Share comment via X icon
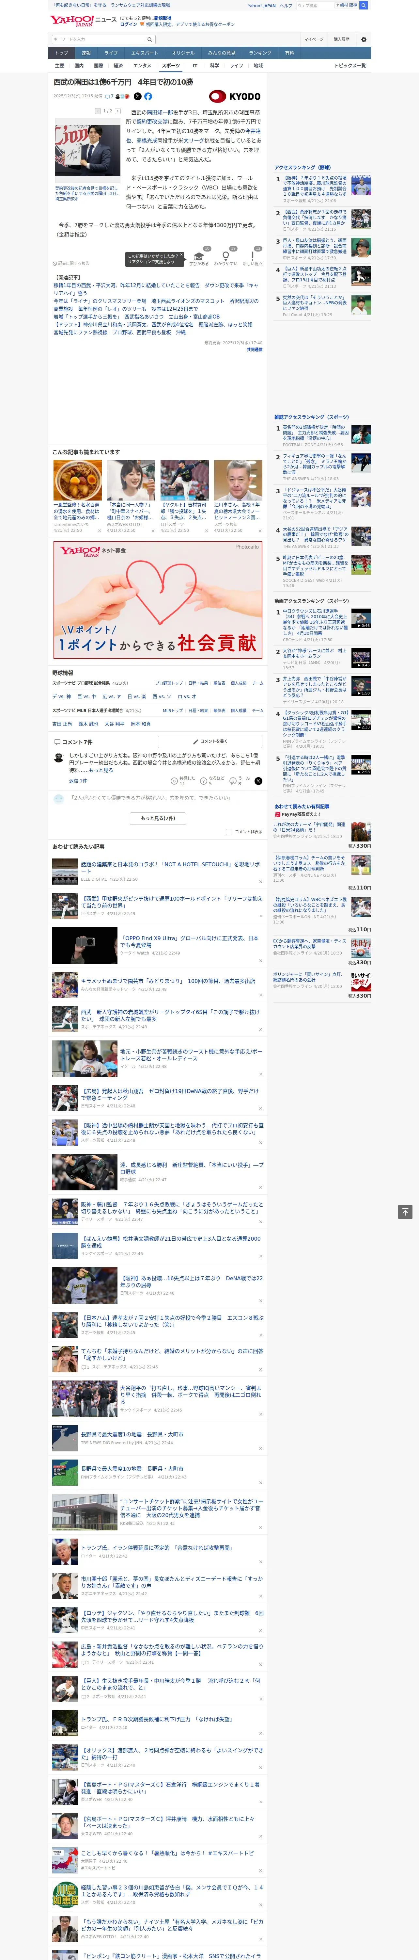Screen dimensions: 419x1960 point(258,781)
